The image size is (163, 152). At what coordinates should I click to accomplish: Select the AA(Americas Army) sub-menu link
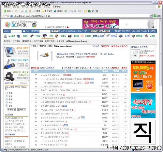point(77,41)
